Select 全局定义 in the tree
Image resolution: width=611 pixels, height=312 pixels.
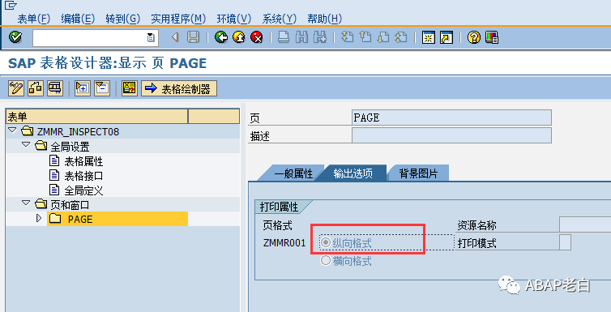pyautogui.click(x=83, y=190)
